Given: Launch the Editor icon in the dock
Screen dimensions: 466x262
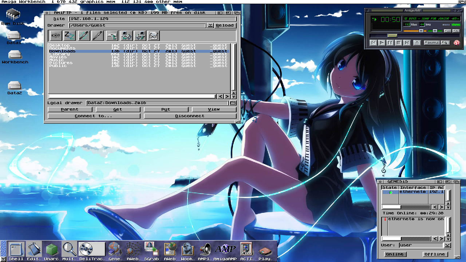Looking at the screenshot, I should pyautogui.click(x=34, y=251).
